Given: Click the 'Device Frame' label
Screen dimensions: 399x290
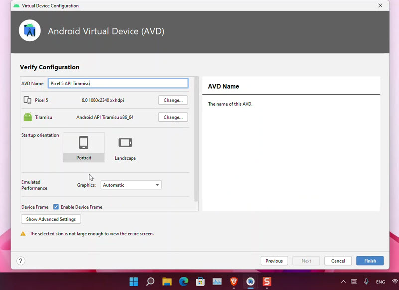Looking at the screenshot, I should click(x=35, y=207).
